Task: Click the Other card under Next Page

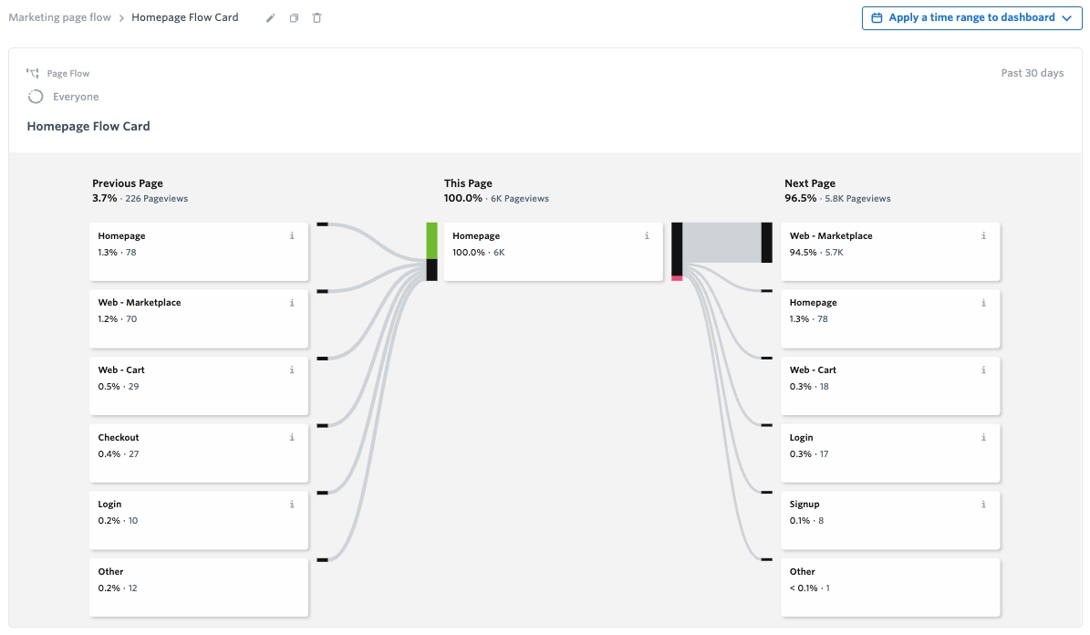Action: click(890, 587)
